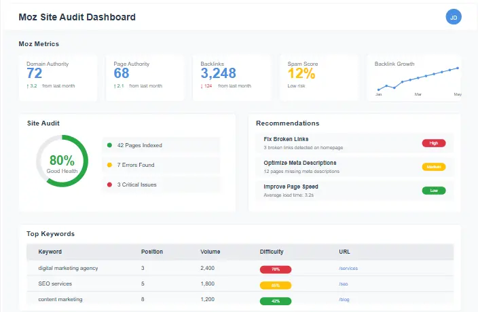Image resolution: width=478 pixels, height=312 pixels.
Task: Click the 3 broken links detected description
Action: [304, 148]
